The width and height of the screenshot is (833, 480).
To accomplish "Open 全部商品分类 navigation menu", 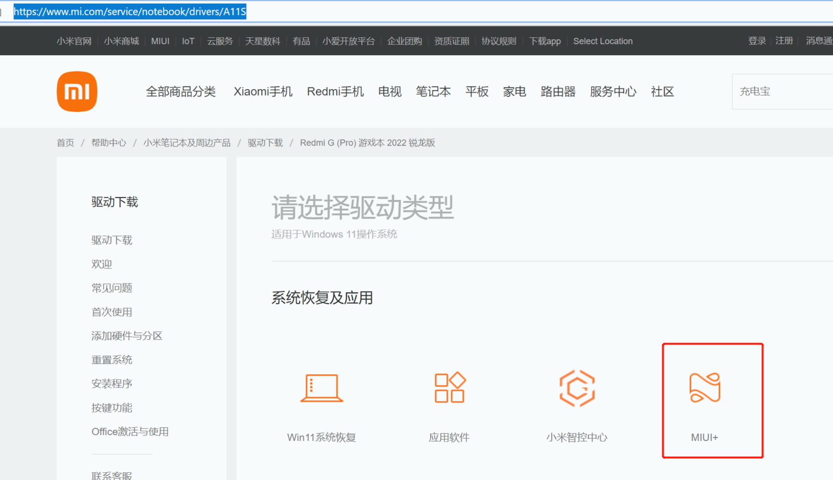I will click(x=181, y=91).
